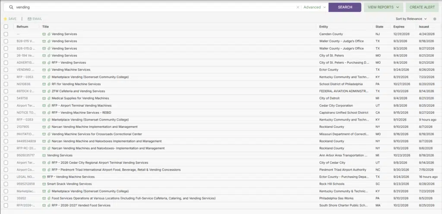
Task: Select the FEDERAL AVIATION ADMINISTR... entity cell
Action: coord(344,91)
